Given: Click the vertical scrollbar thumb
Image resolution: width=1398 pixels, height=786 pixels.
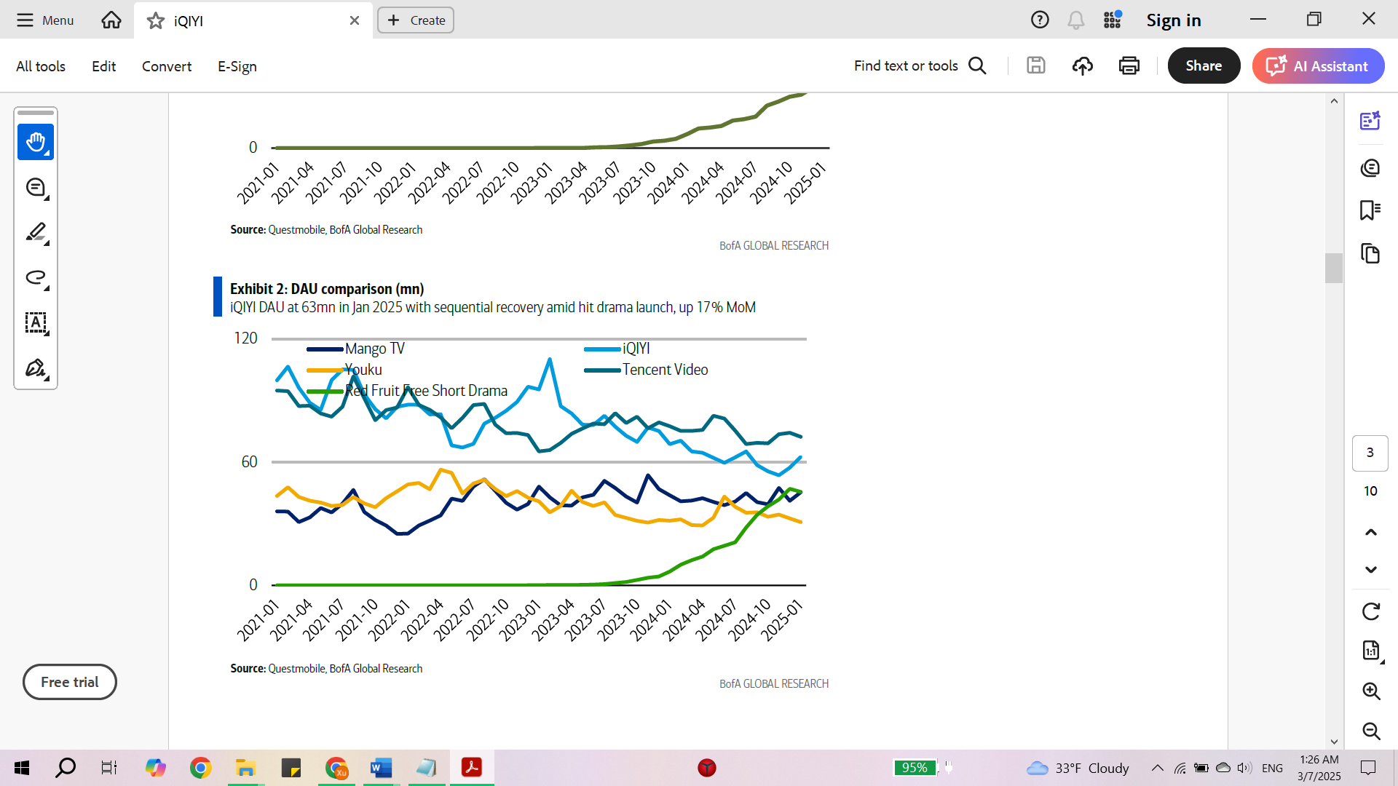Looking at the screenshot, I should click(1334, 268).
